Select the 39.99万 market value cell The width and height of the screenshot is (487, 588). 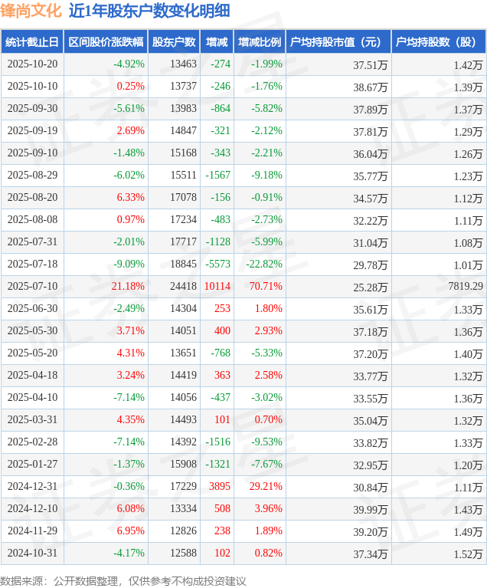tap(370, 509)
